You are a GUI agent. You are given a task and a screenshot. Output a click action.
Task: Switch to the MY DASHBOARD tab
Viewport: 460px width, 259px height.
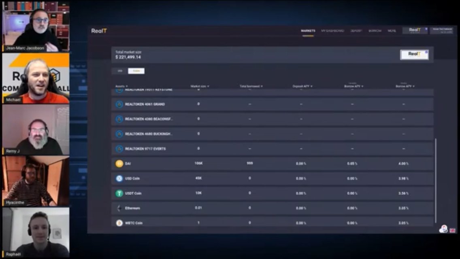[332, 31]
